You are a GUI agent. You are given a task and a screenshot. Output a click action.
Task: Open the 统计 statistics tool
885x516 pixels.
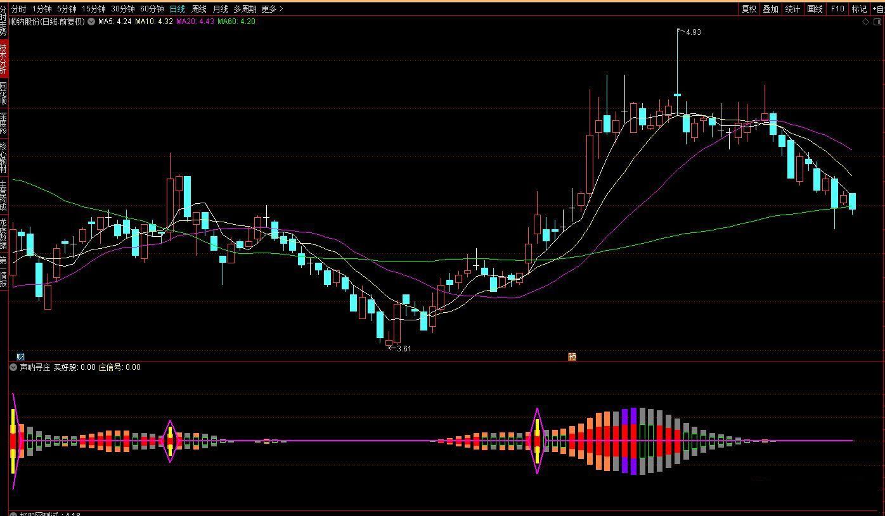click(x=792, y=9)
